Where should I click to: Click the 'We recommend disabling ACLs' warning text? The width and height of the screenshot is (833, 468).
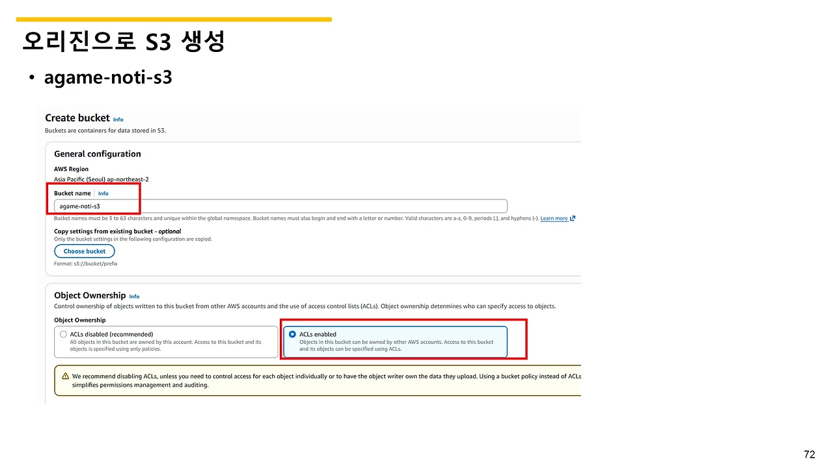pos(327,380)
